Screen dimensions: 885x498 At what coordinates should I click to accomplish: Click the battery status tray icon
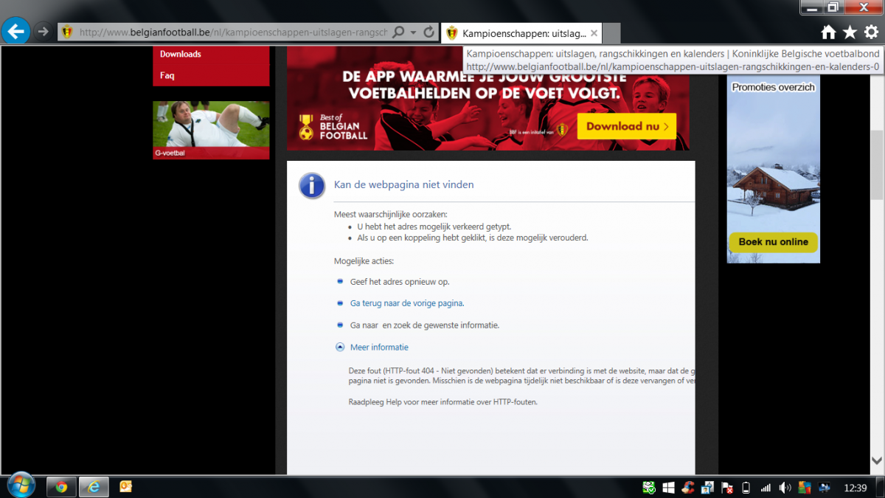click(x=746, y=488)
